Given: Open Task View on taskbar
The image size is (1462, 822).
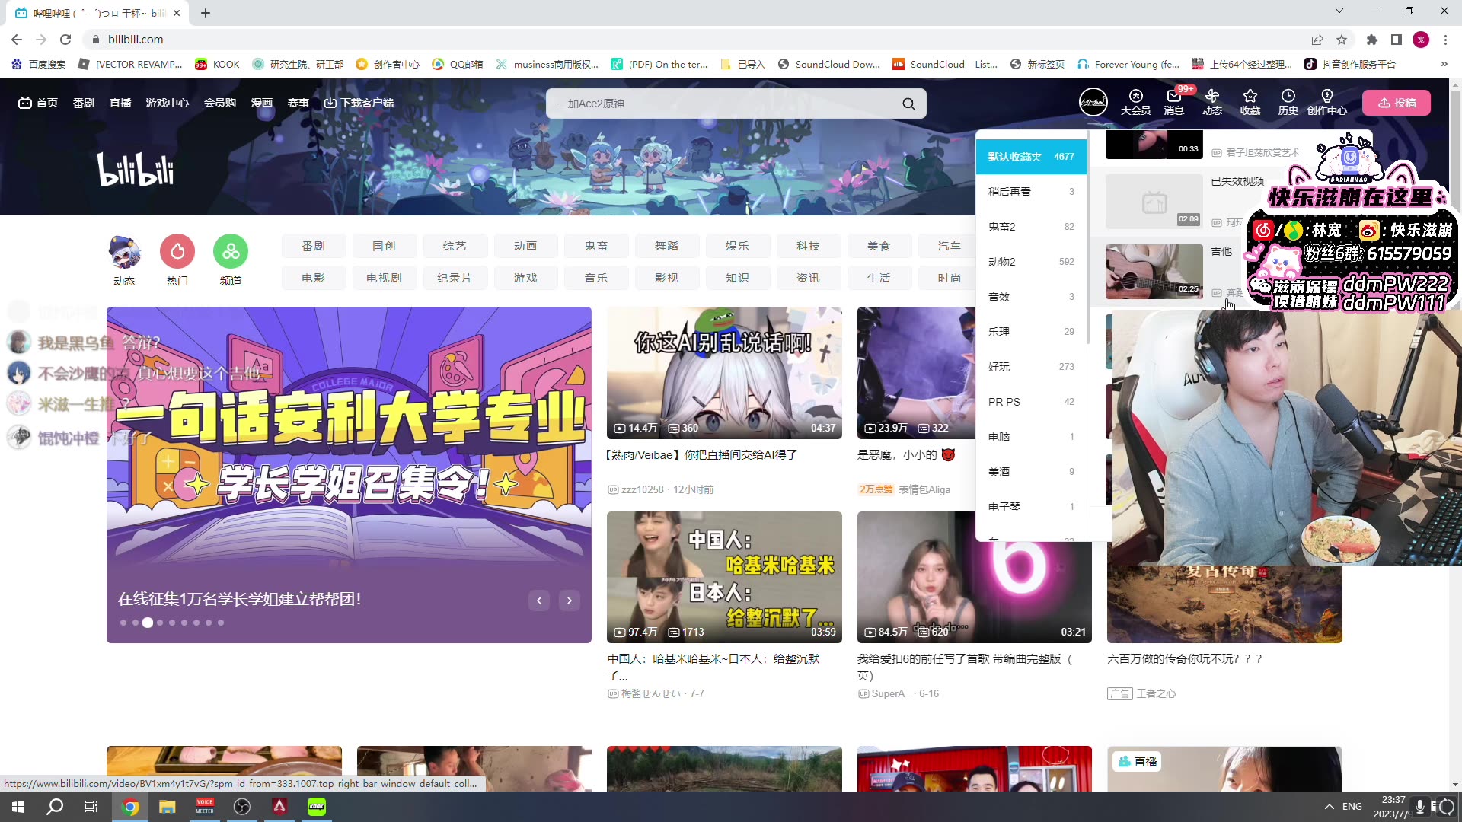Looking at the screenshot, I should click(91, 807).
